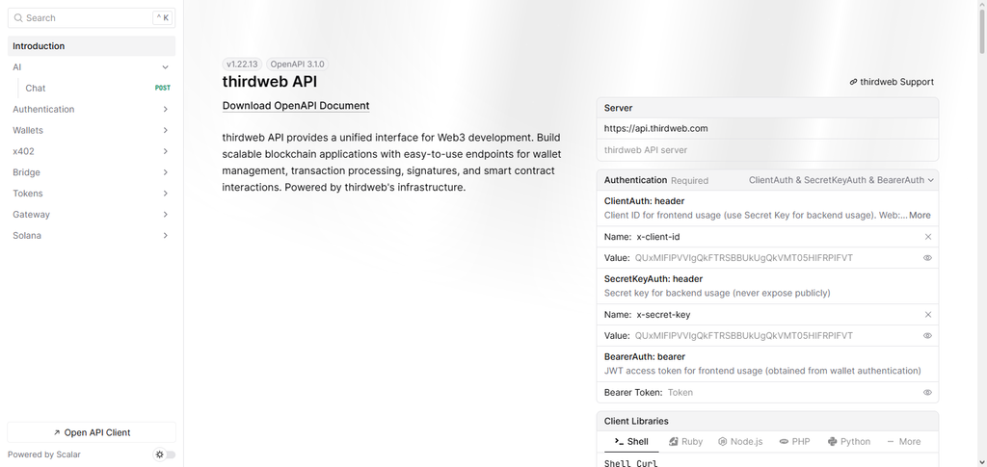
Task: Remove the x-secret-key header with X icon
Action: pos(927,315)
